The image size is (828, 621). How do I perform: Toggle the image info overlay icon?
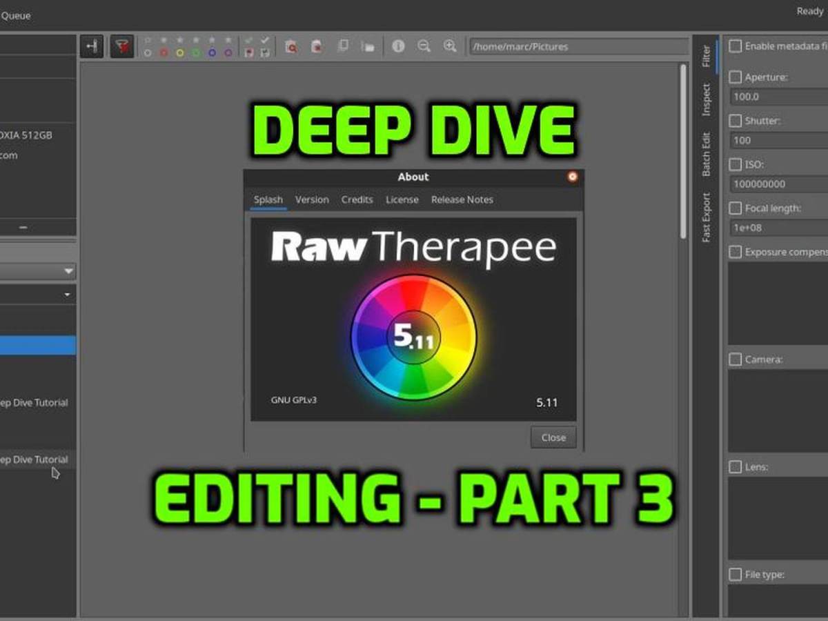click(398, 46)
